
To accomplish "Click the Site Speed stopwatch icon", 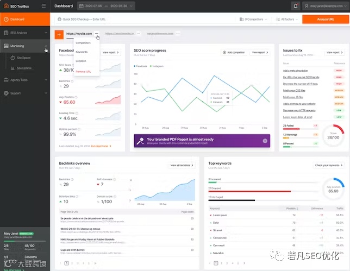I will click(x=12, y=58).
